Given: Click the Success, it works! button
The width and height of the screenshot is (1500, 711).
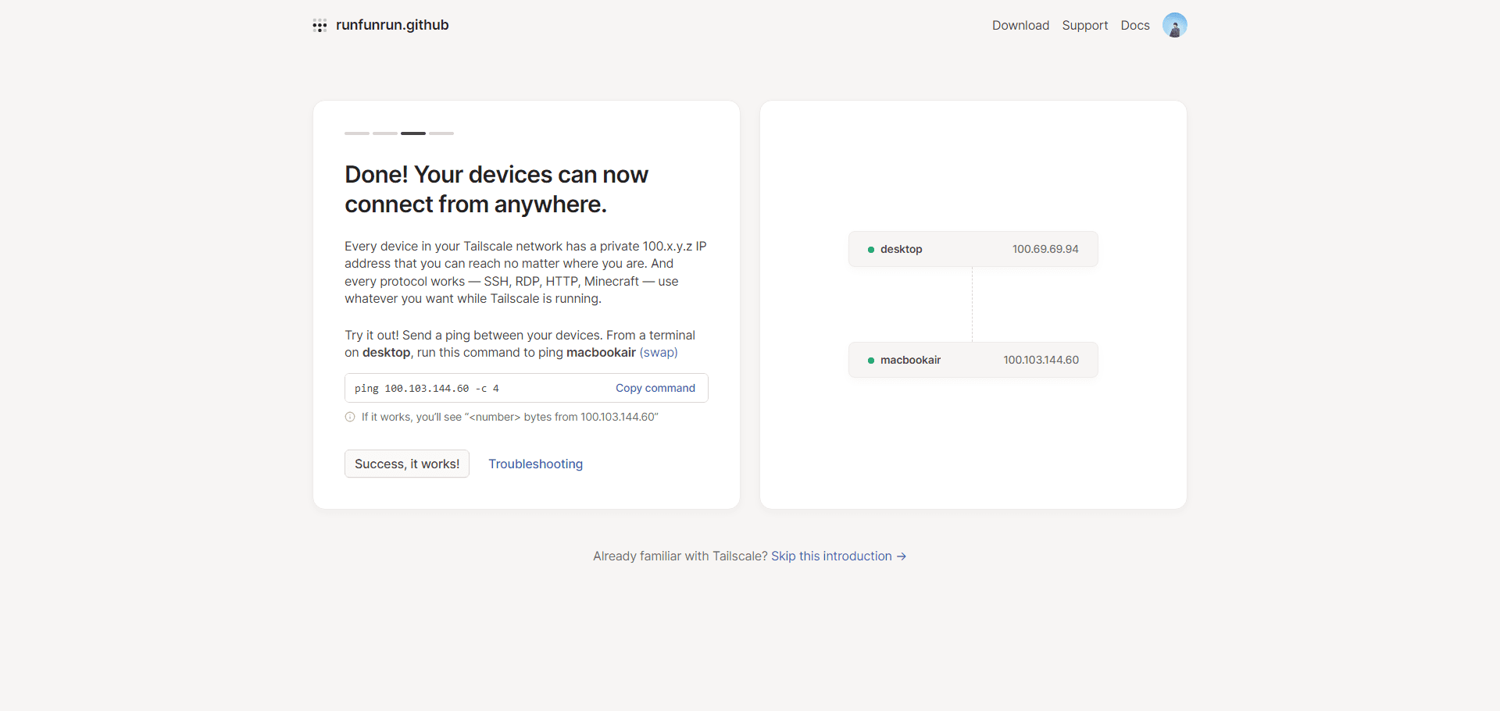Looking at the screenshot, I should [407, 464].
